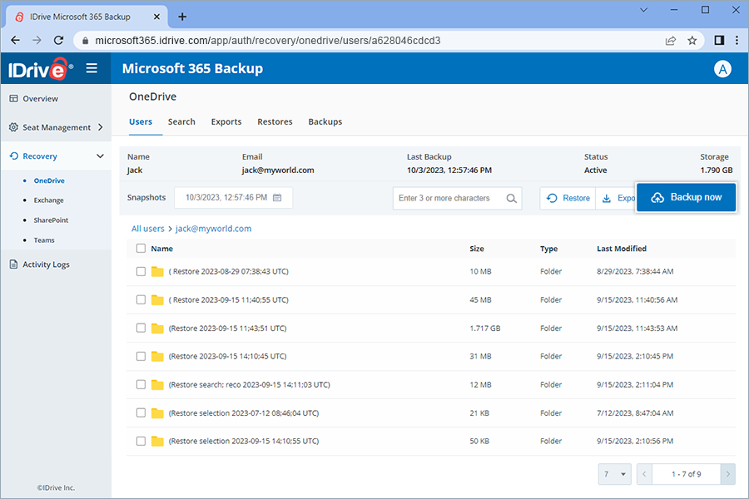Close the IDrive Microsoft 365 Backup tab
Viewport: 749px width, 499px height.
tap(156, 17)
